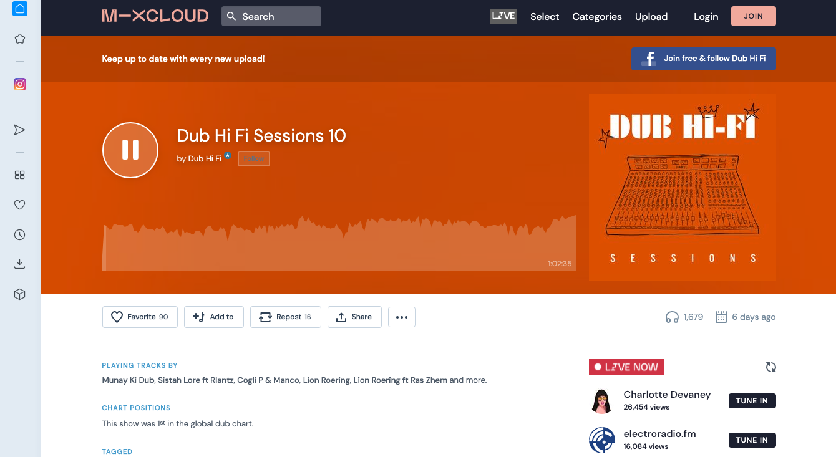Open downloads via the download icon
This screenshot has width=836, height=457.
[x=19, y=264]
